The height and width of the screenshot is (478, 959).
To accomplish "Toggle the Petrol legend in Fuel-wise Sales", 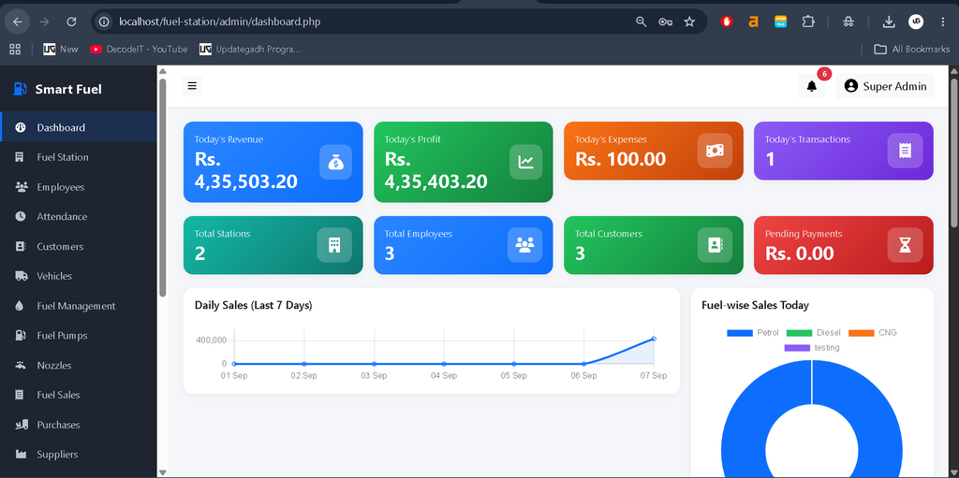I will pos(753,332).
